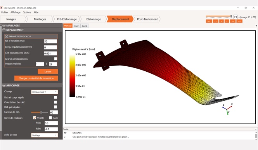Enable Retrait corps rigide checkbox
258x150 pixels.
click(x=55, y=97)
